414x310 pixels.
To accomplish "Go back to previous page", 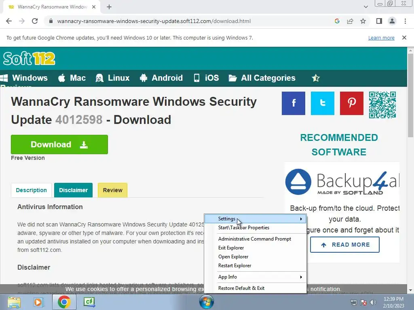I will pos(9,21).
